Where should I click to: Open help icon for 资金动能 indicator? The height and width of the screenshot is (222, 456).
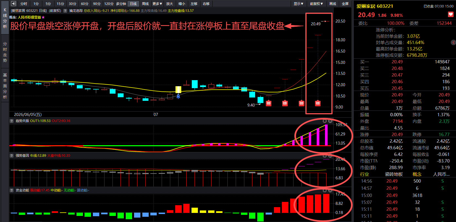tap(12, 190)
